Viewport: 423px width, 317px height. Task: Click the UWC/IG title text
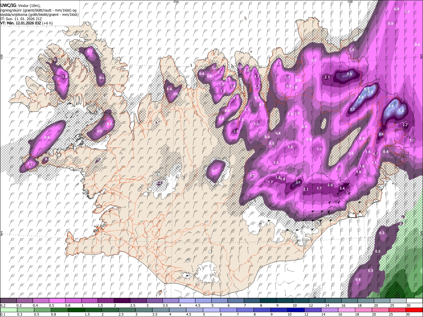pyautogui.click(x=8, y=5)
